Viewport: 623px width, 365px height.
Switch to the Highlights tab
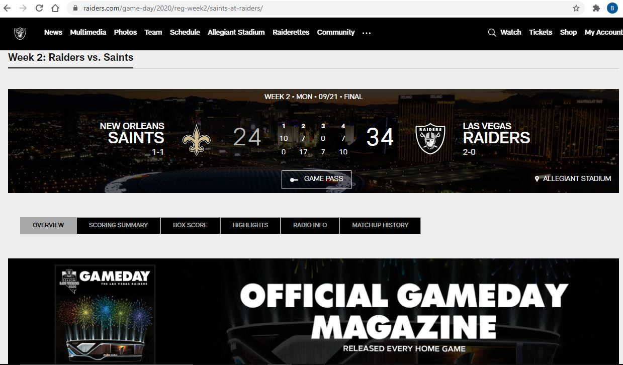click(x=250, y=225)
